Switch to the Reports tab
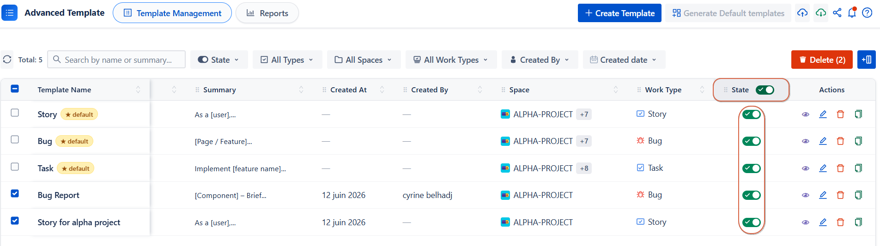 pyautogui.click(x=267, y=13)
